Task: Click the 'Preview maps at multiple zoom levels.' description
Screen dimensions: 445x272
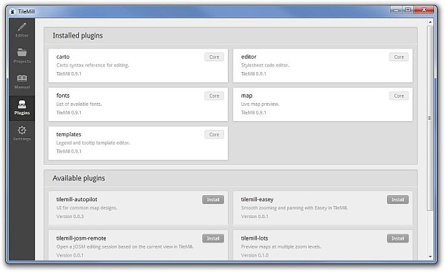Action: [x=281, y=247]
